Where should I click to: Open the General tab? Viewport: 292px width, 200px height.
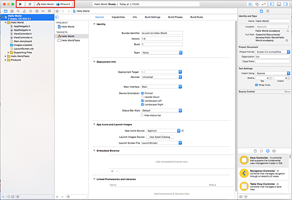99,17
